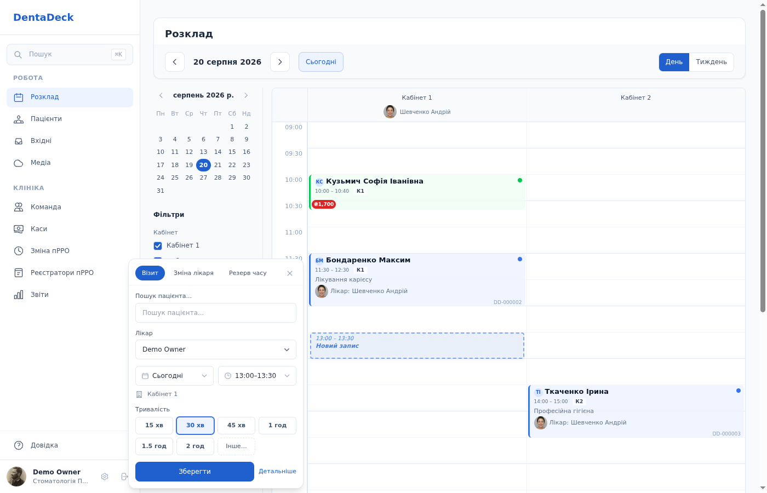This screenshot has width=767, height=493.
Task: Select 2 год duration
Action: [x=195, y=446]
